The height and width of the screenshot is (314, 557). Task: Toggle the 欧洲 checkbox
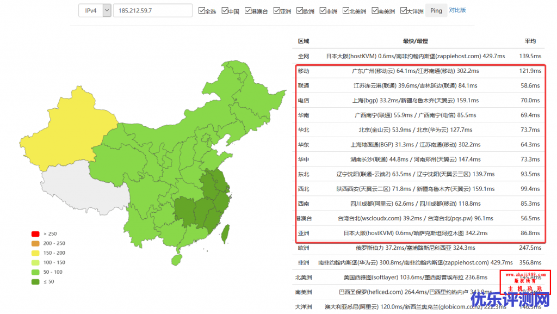click(300, 11)
